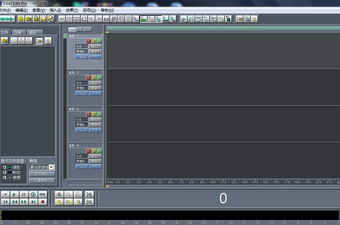The height and width of the screenshot is (225, 340).
Task: Switch to the Bus track tab
Action: coord(88,30)
